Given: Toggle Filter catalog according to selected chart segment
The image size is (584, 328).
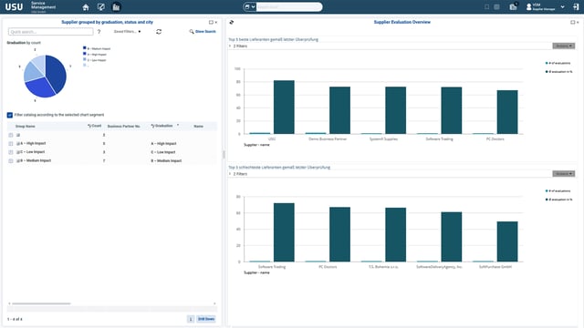Looking at the screenshot, I should pos(10,116).
